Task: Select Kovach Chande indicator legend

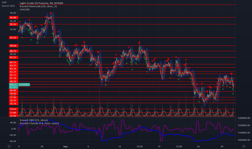Action: [39, 123]
